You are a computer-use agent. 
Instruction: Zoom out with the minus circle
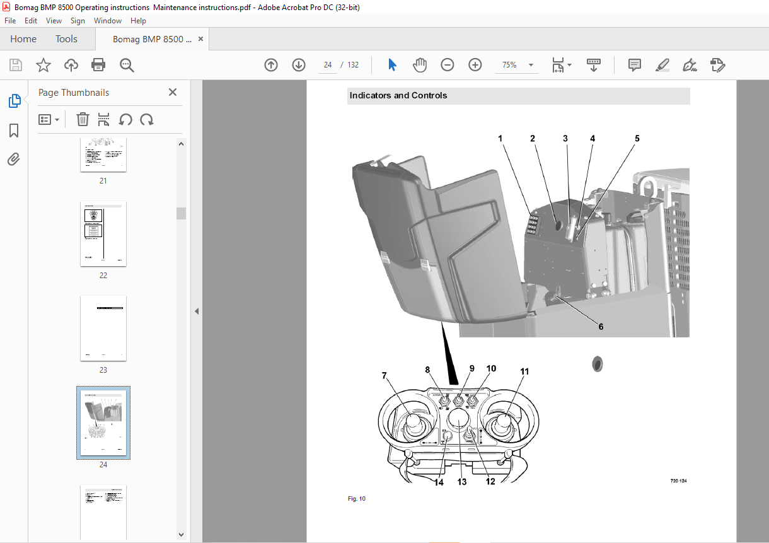(448, 65)
